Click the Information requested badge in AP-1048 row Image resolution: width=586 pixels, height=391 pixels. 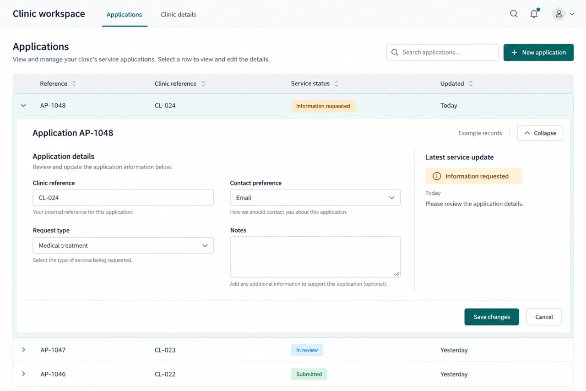tap(323, 106)
